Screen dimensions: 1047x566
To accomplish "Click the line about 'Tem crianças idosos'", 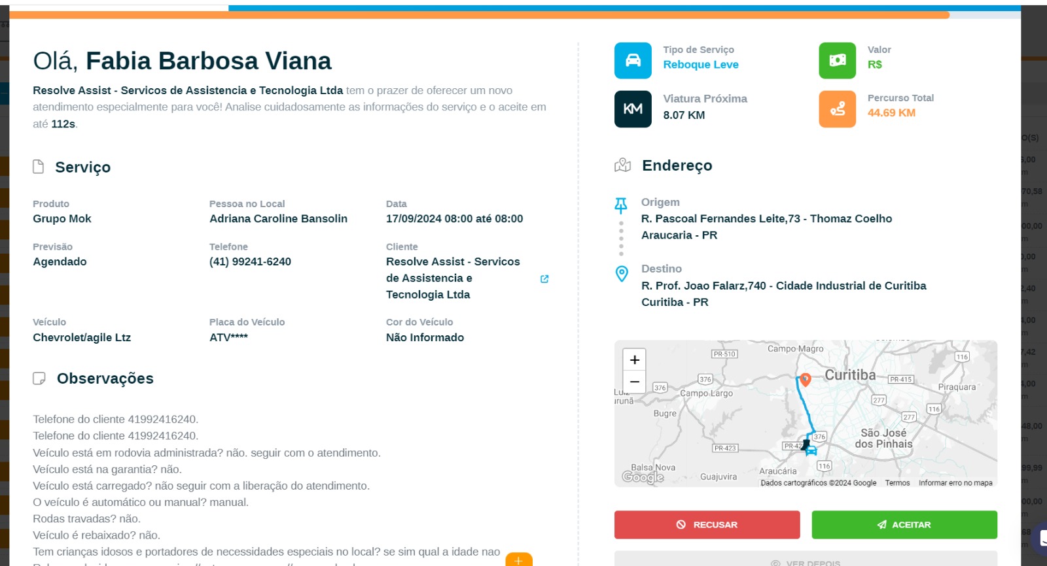I will click(x=266, y=552).
